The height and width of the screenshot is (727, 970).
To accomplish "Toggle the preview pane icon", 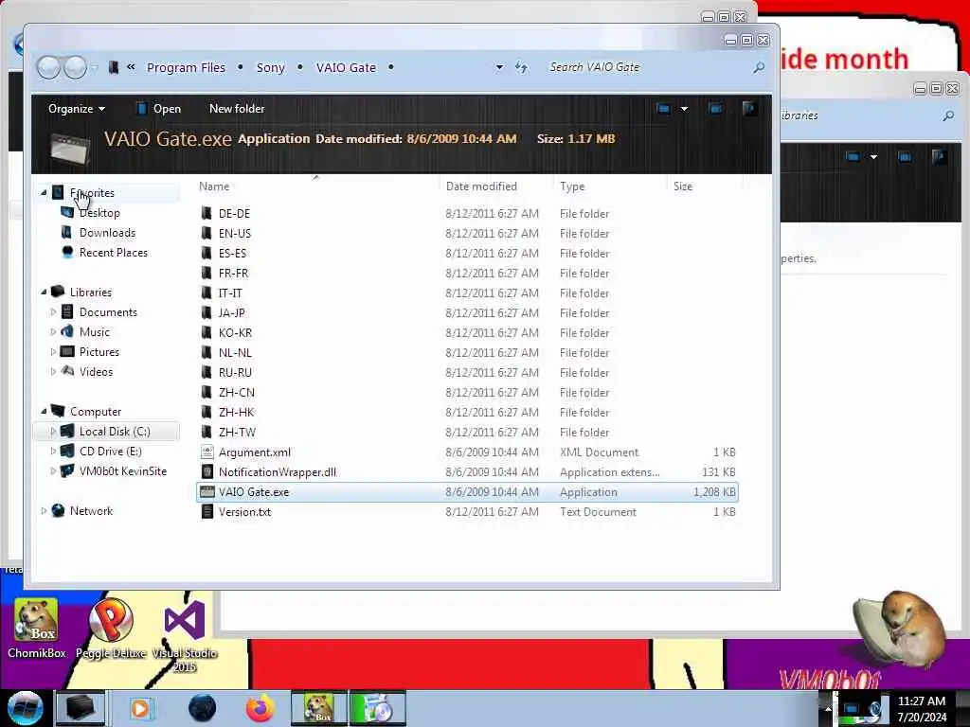I will (716, 109).
